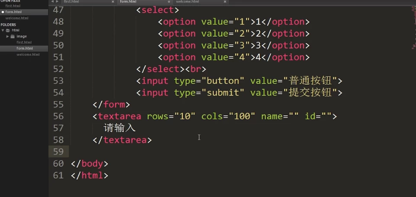
Task: Click line number 56 in the gutter
Action: 58,116
